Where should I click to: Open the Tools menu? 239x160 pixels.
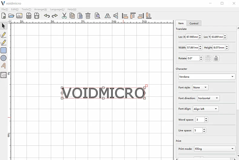pyautogui.click(x=26, y=9)
